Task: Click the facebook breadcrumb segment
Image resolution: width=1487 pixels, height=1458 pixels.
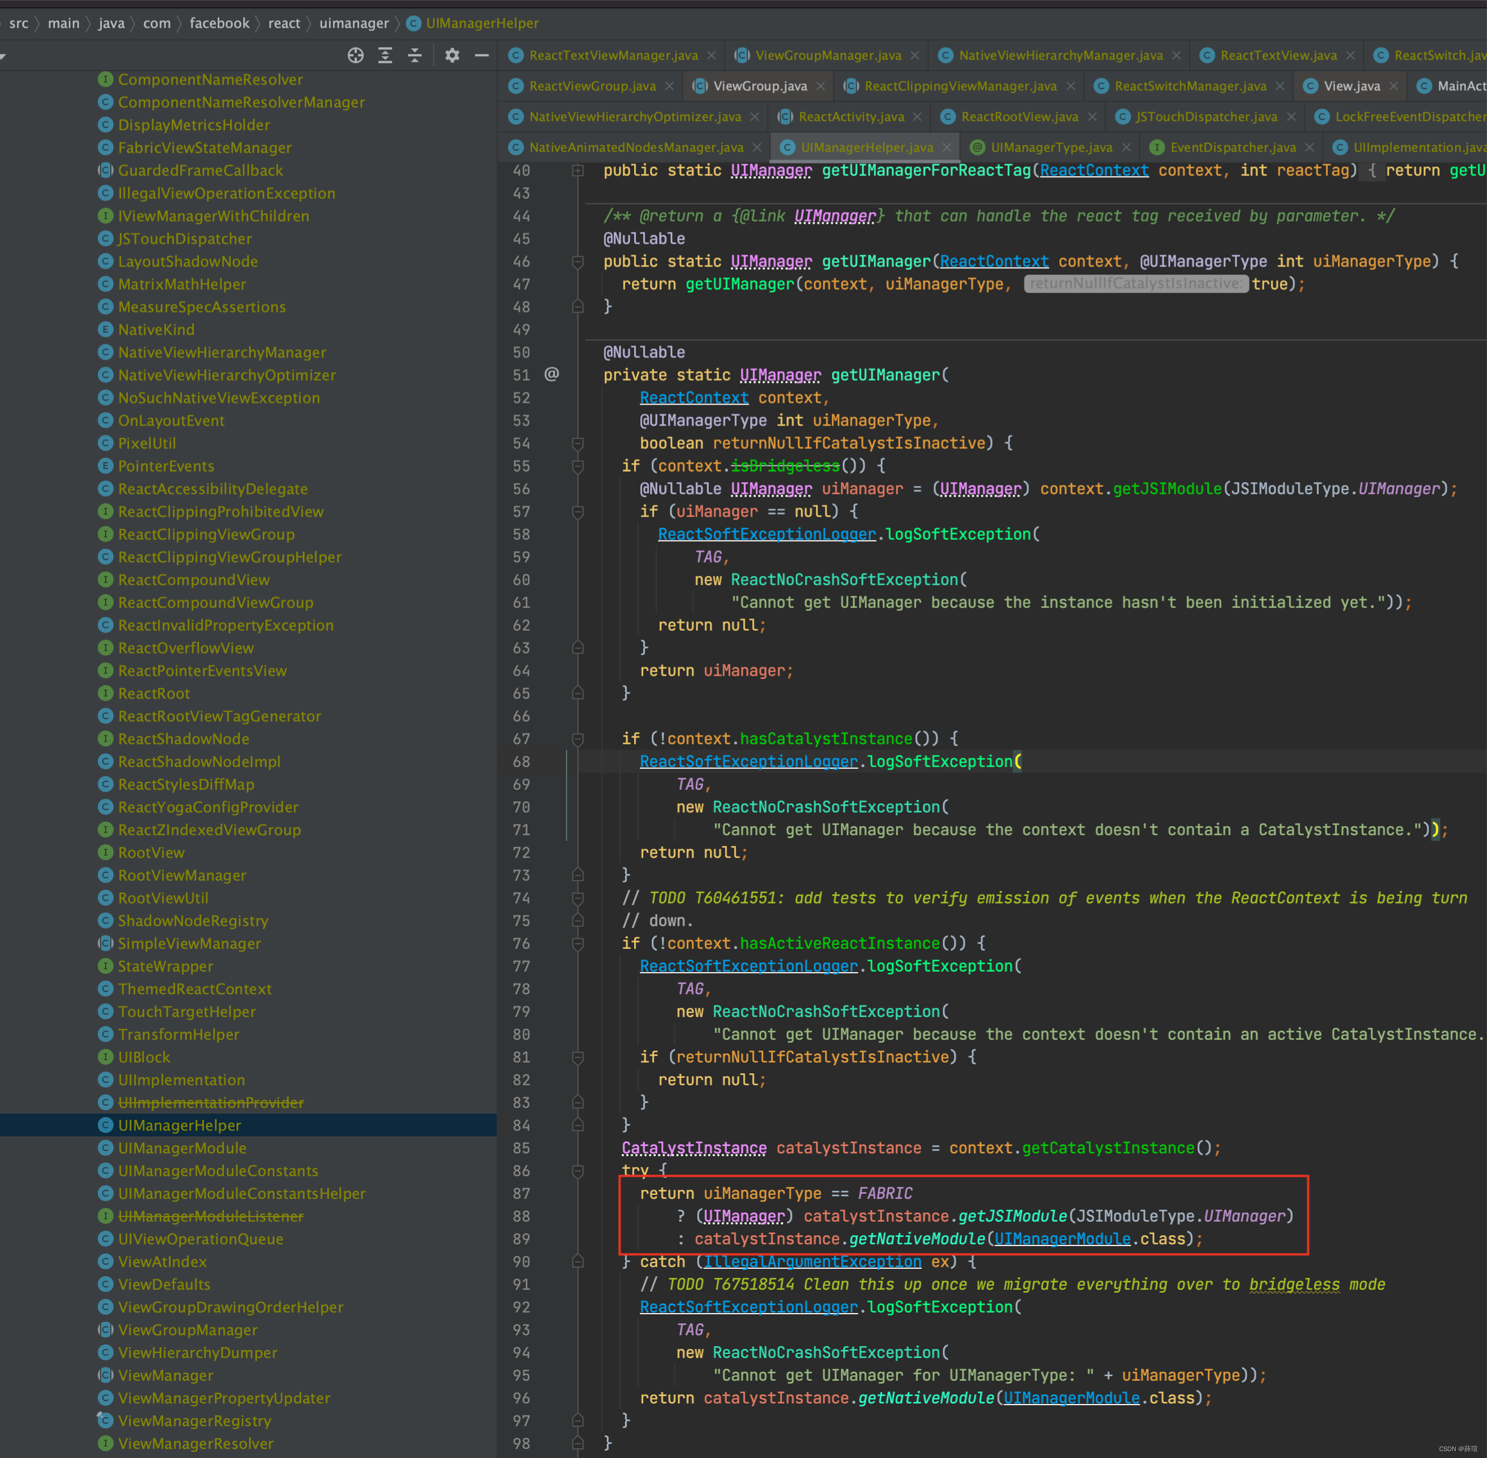Action: pyautogui.click(x=219, y=23)
